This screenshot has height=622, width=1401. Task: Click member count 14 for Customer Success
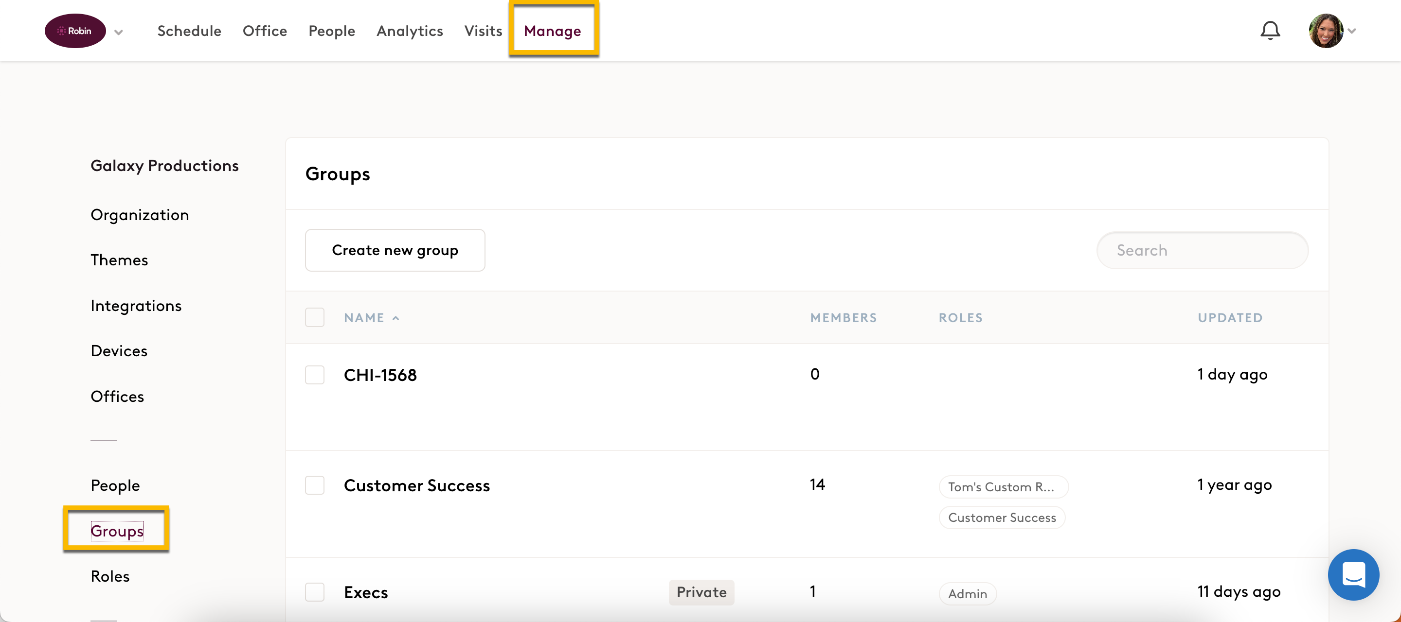(x=817, y=484)
